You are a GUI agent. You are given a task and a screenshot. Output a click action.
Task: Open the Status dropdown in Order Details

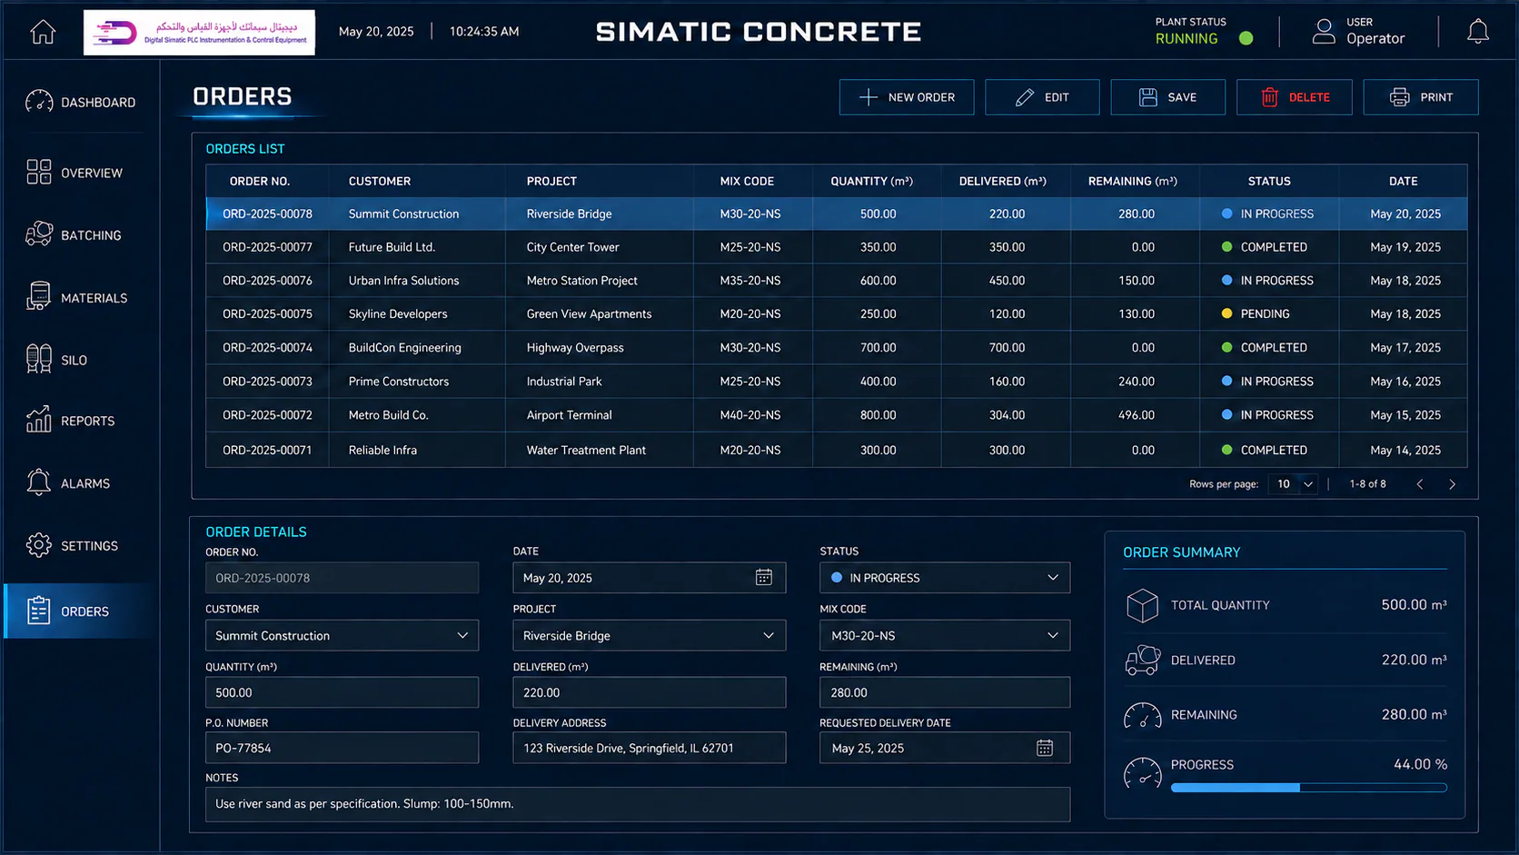[x=945, y=578]
